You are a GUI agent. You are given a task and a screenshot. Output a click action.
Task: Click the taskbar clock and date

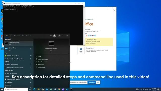pos(154,89)
